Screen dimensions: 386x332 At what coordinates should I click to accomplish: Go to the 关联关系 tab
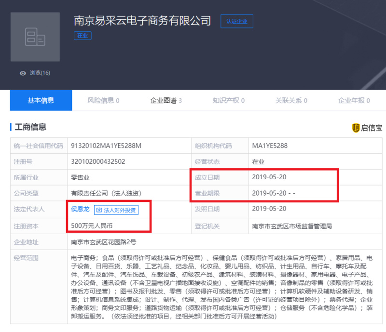point(291,101)
